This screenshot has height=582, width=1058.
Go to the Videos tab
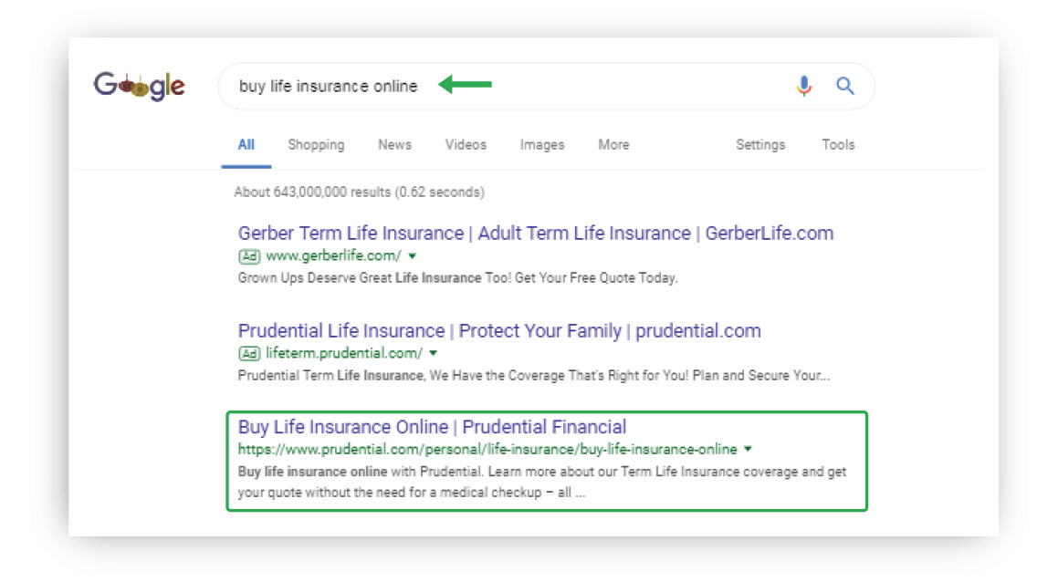pyautogui.click(x=466, y=145)
